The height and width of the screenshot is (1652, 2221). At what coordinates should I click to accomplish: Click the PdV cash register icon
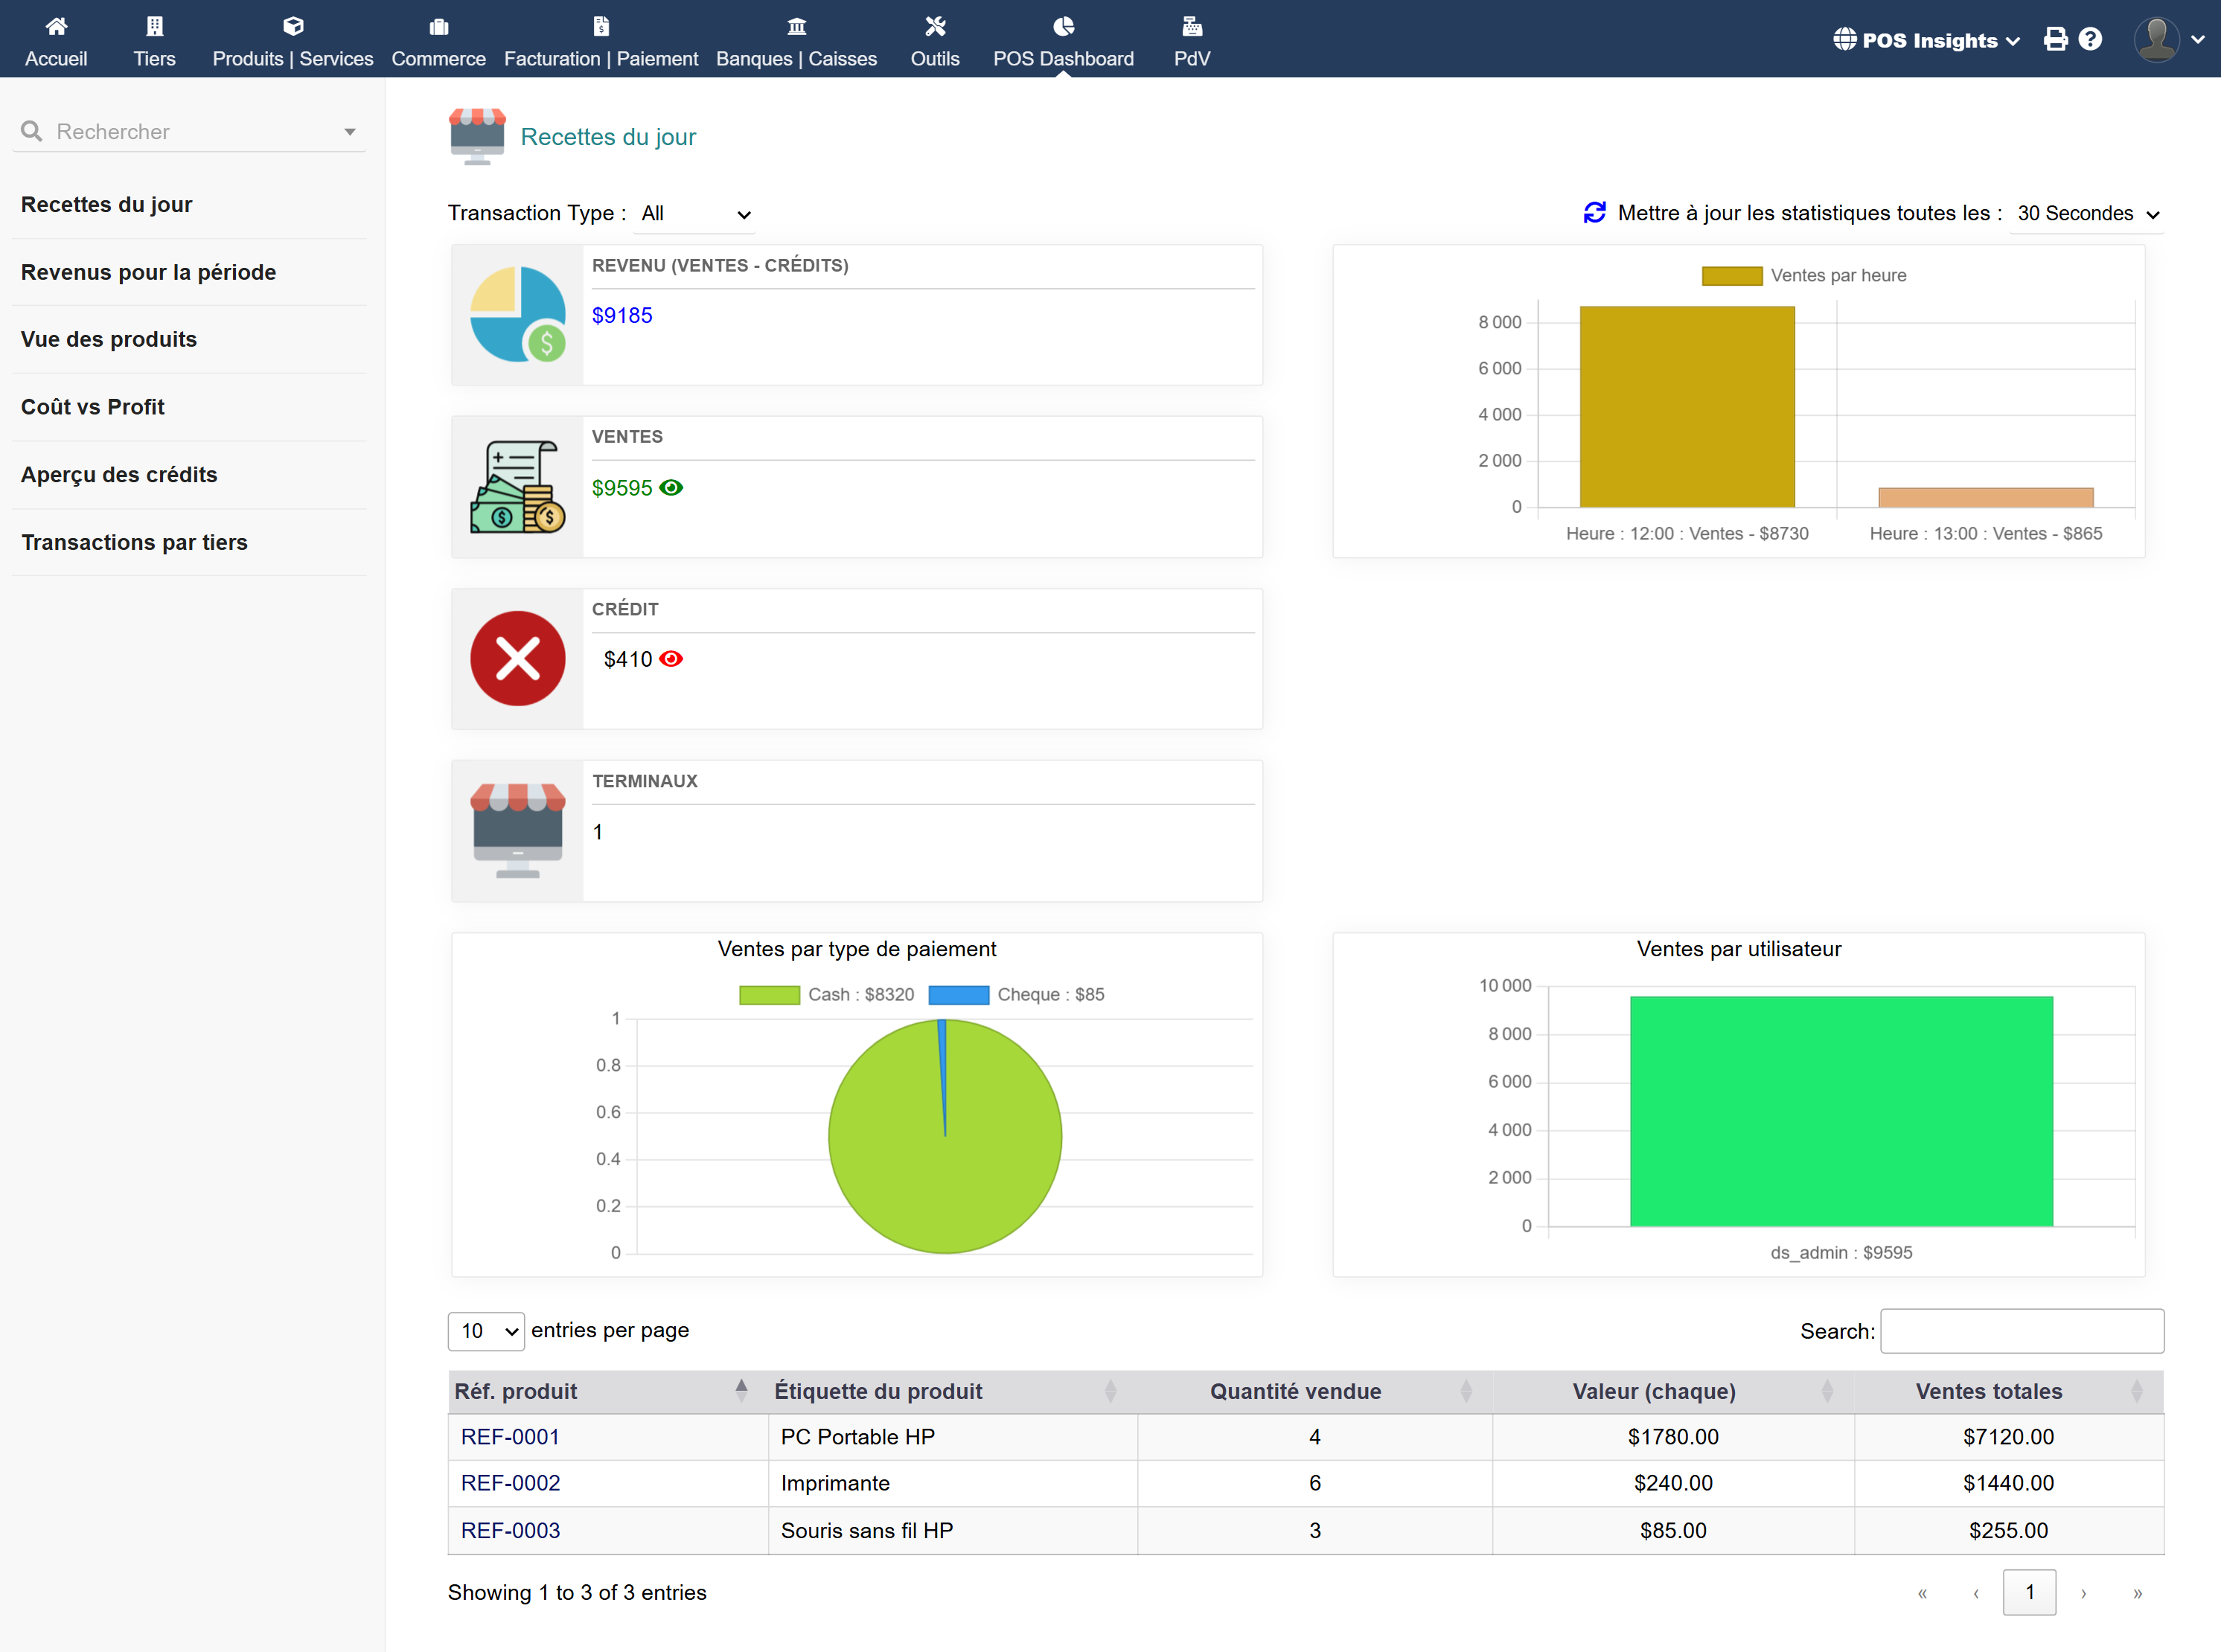1191,26
